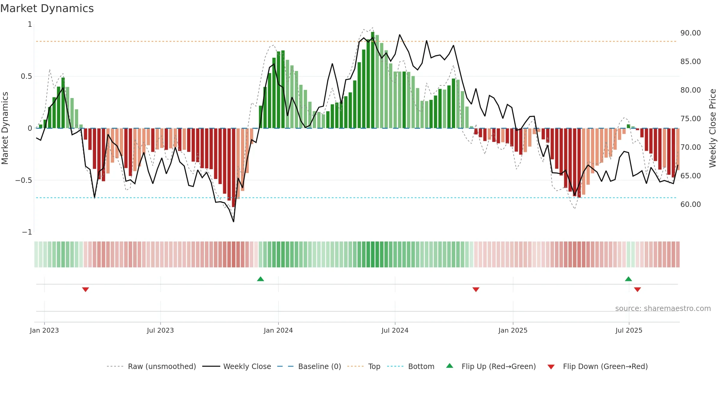Toggle the Raw (unsmoothed) legend entry
Screen dimensions: 721x406
(151, 366)
